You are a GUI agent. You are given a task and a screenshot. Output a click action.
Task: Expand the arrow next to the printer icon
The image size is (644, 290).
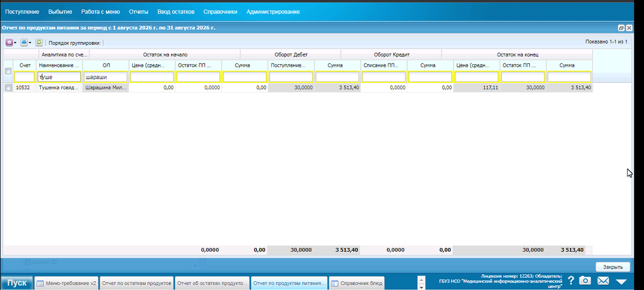pos(30,43)
